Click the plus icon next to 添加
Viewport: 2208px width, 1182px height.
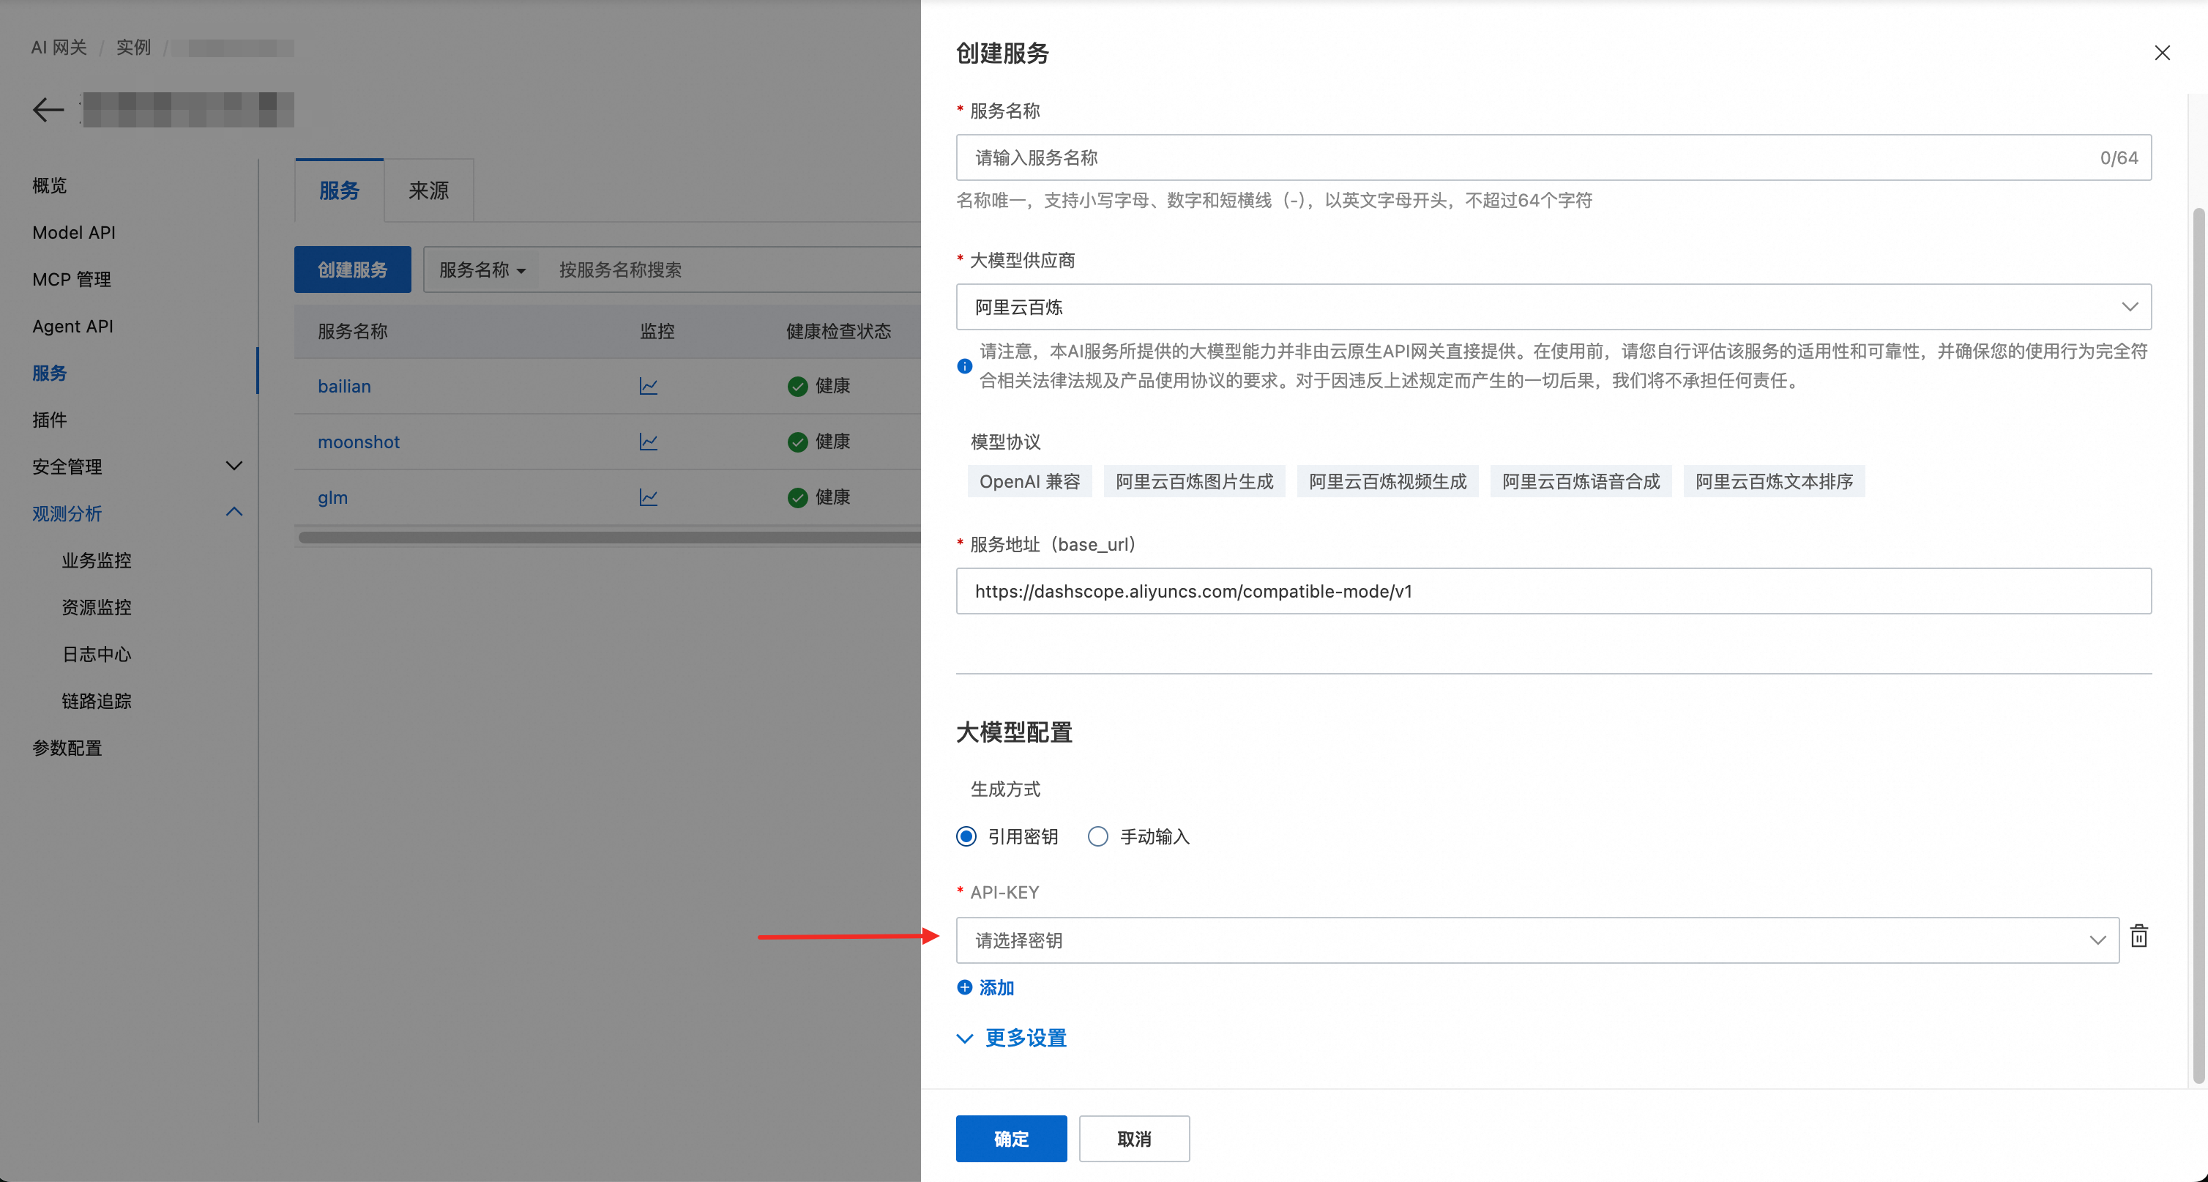click(x=964, y=987)
